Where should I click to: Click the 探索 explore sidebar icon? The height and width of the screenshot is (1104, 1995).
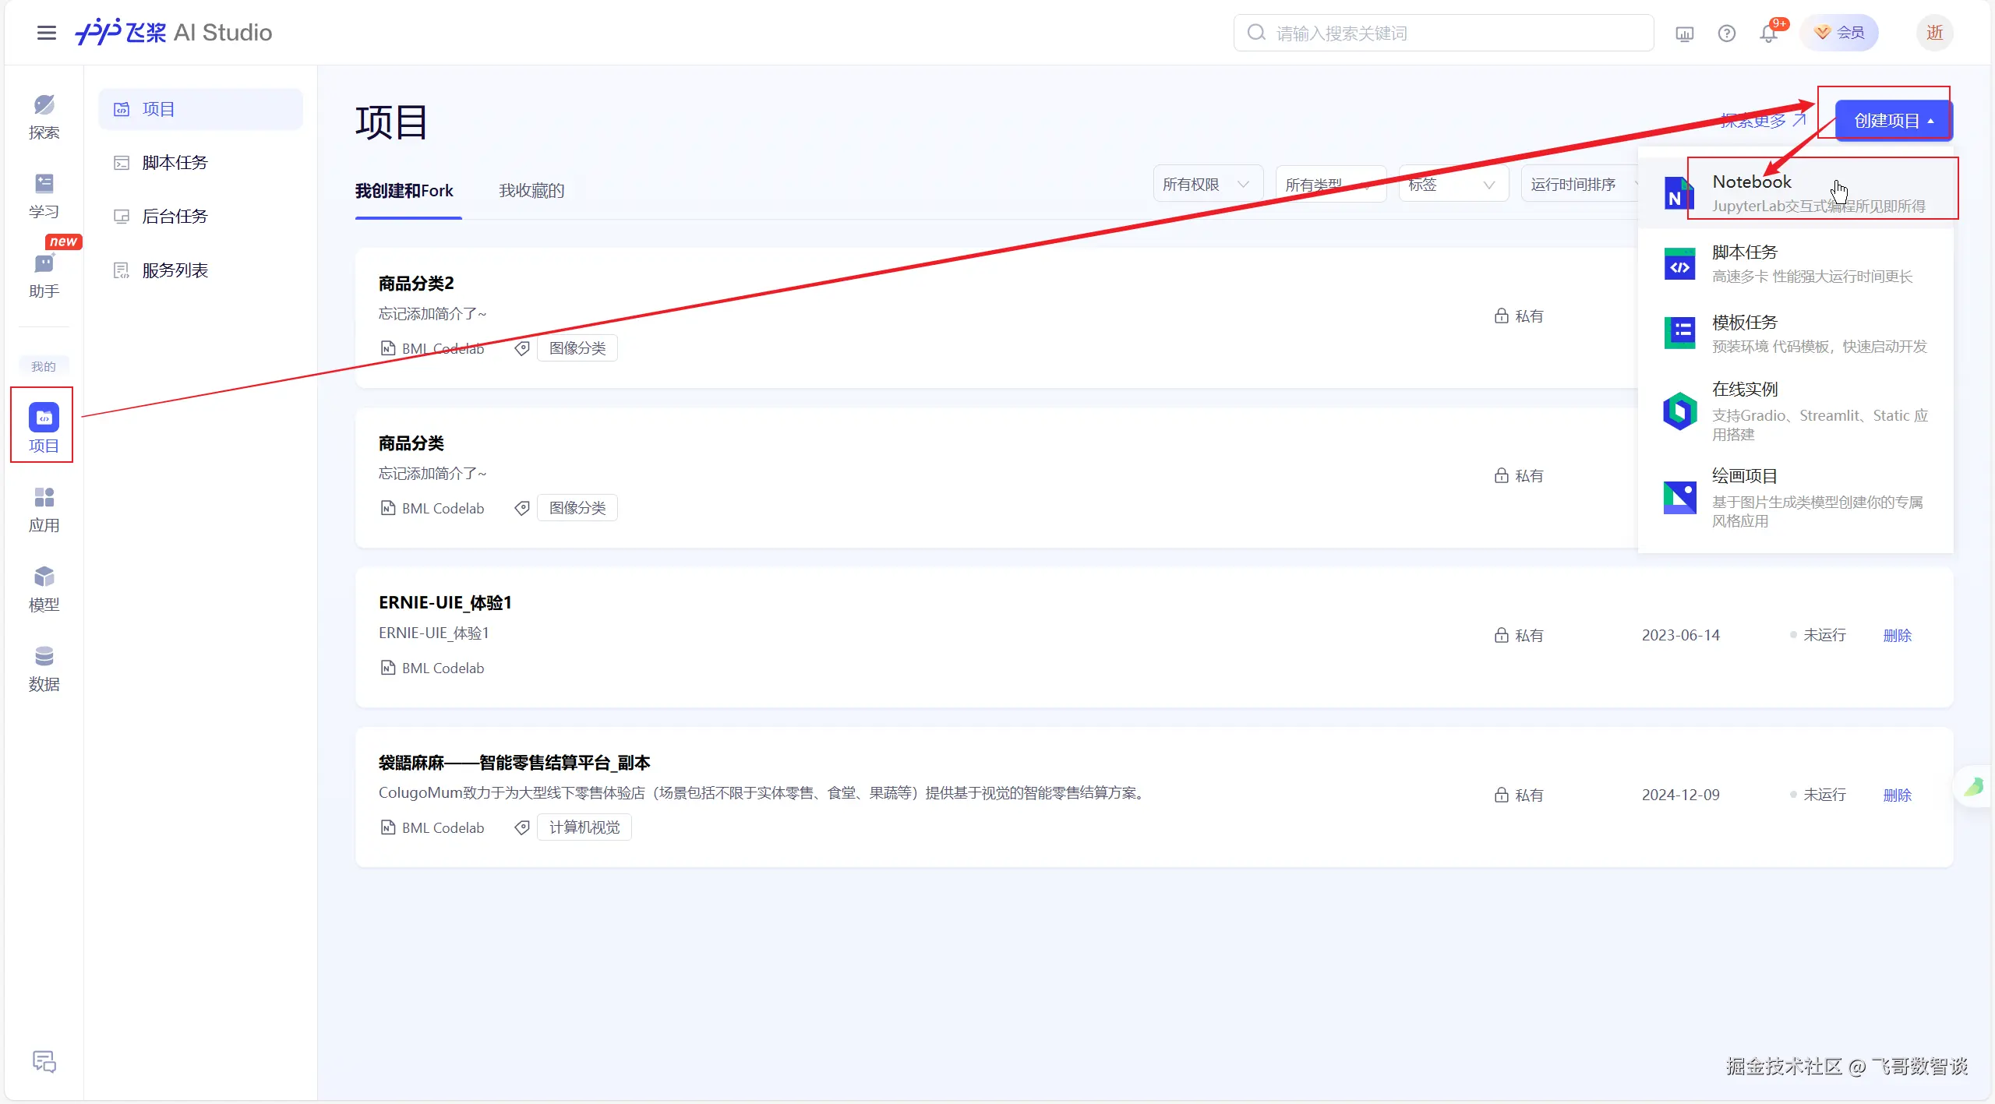(44, 115)
